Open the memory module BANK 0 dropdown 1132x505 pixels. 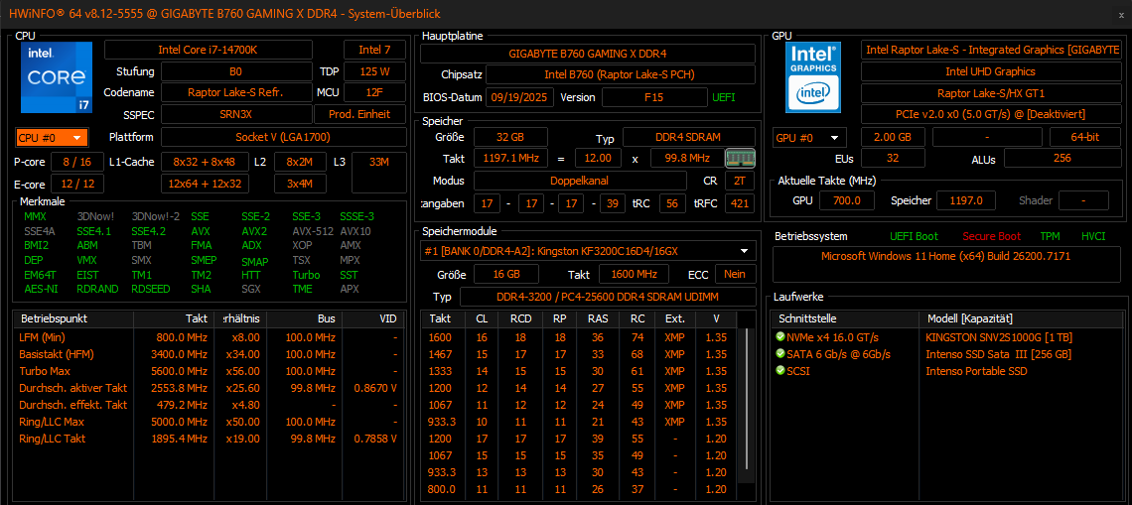(x=588, y=250)
